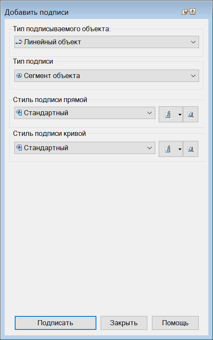Expand edit-style arrow menu for curve label
213x340 pixels.
pyautogui.click(x=180, y=149)
